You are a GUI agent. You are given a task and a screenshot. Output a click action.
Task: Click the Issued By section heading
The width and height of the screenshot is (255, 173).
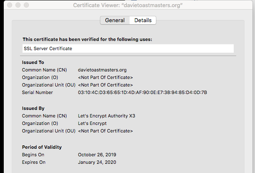click(33, 108)
